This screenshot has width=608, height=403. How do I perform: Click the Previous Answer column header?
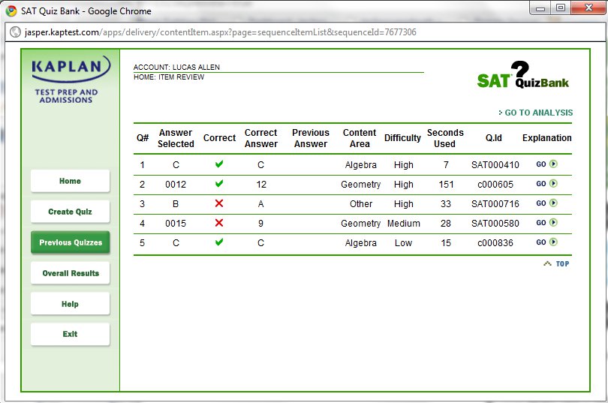[x=311, y=138]
